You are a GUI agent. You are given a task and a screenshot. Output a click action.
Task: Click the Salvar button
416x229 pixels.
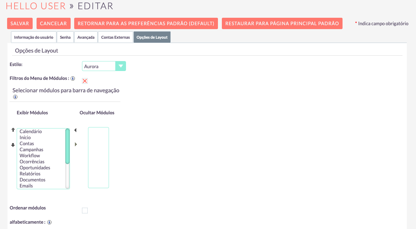[x=20, y=23]
